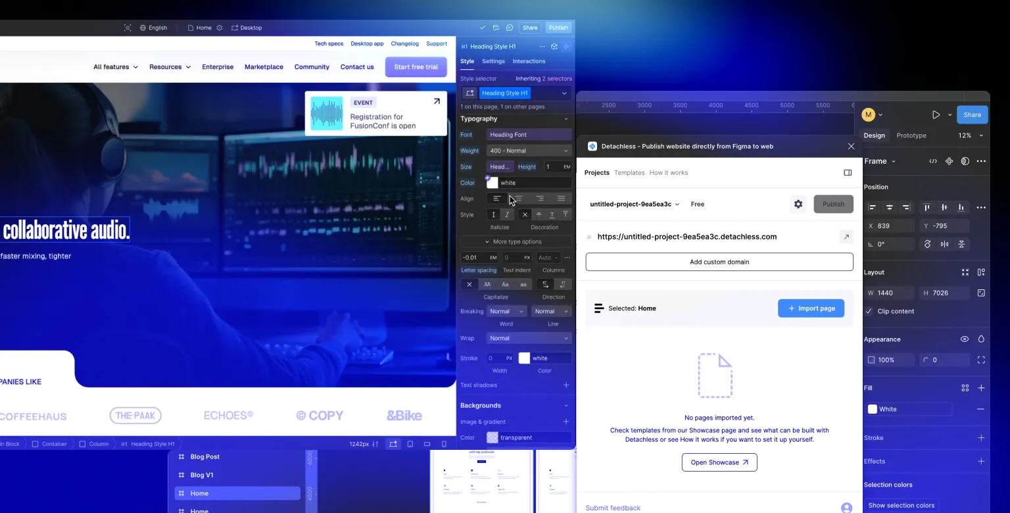
Task: Expand the Resources menu on site
Action: coord(170,67)
